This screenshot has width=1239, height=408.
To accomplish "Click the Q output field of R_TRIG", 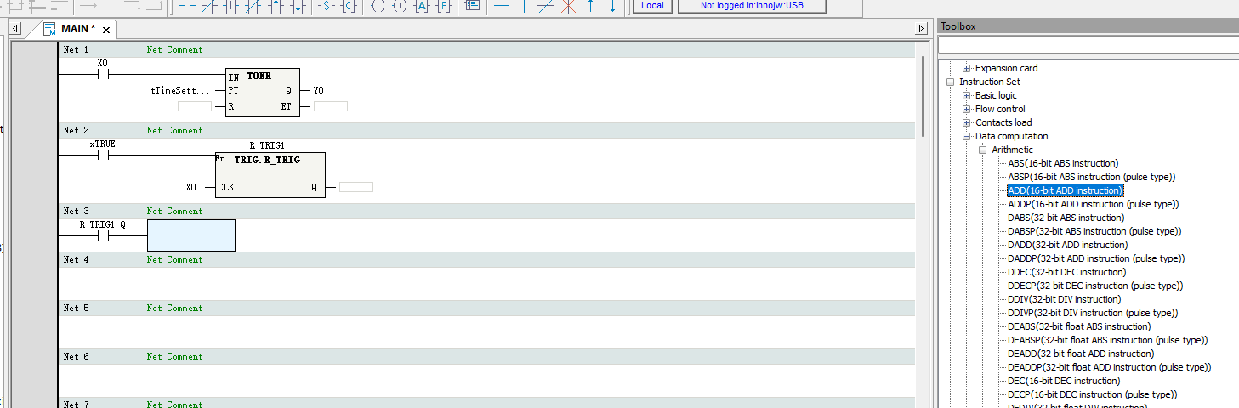I will pyautogui.click(x=355, y=187).
